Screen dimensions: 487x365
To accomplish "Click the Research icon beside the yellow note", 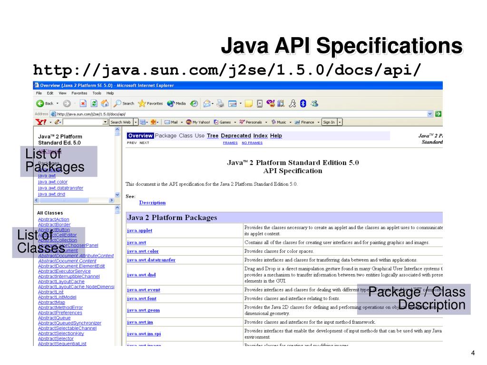I will tap(260, 104).
